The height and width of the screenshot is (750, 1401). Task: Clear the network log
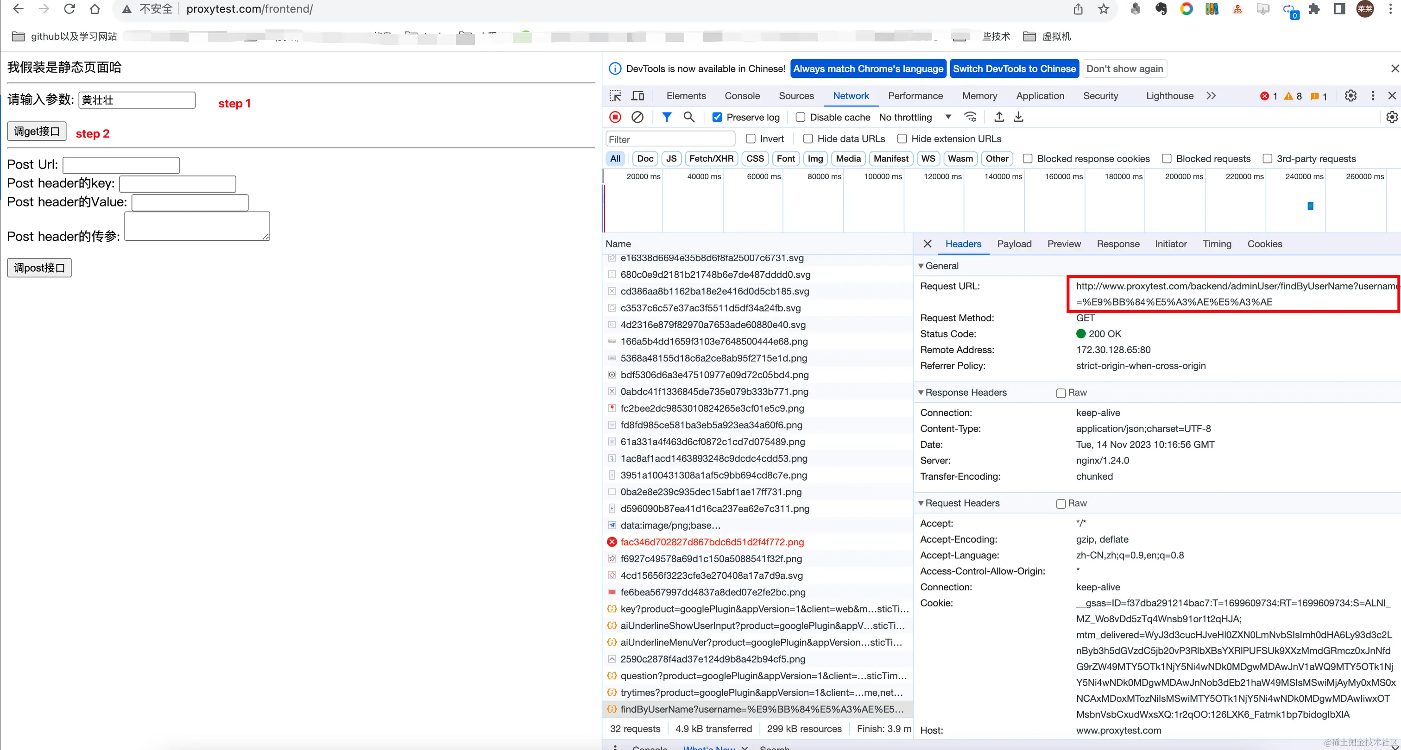click(637, 117)
